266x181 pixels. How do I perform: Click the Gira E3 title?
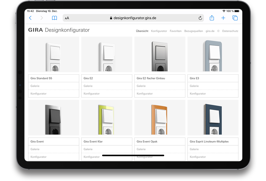194,78
